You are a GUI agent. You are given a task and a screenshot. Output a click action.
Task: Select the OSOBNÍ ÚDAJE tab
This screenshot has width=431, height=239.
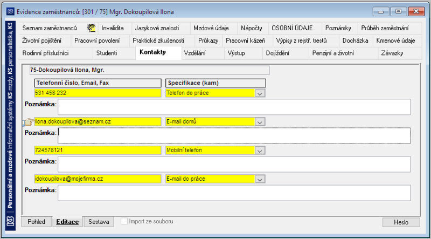click(292, 28)
